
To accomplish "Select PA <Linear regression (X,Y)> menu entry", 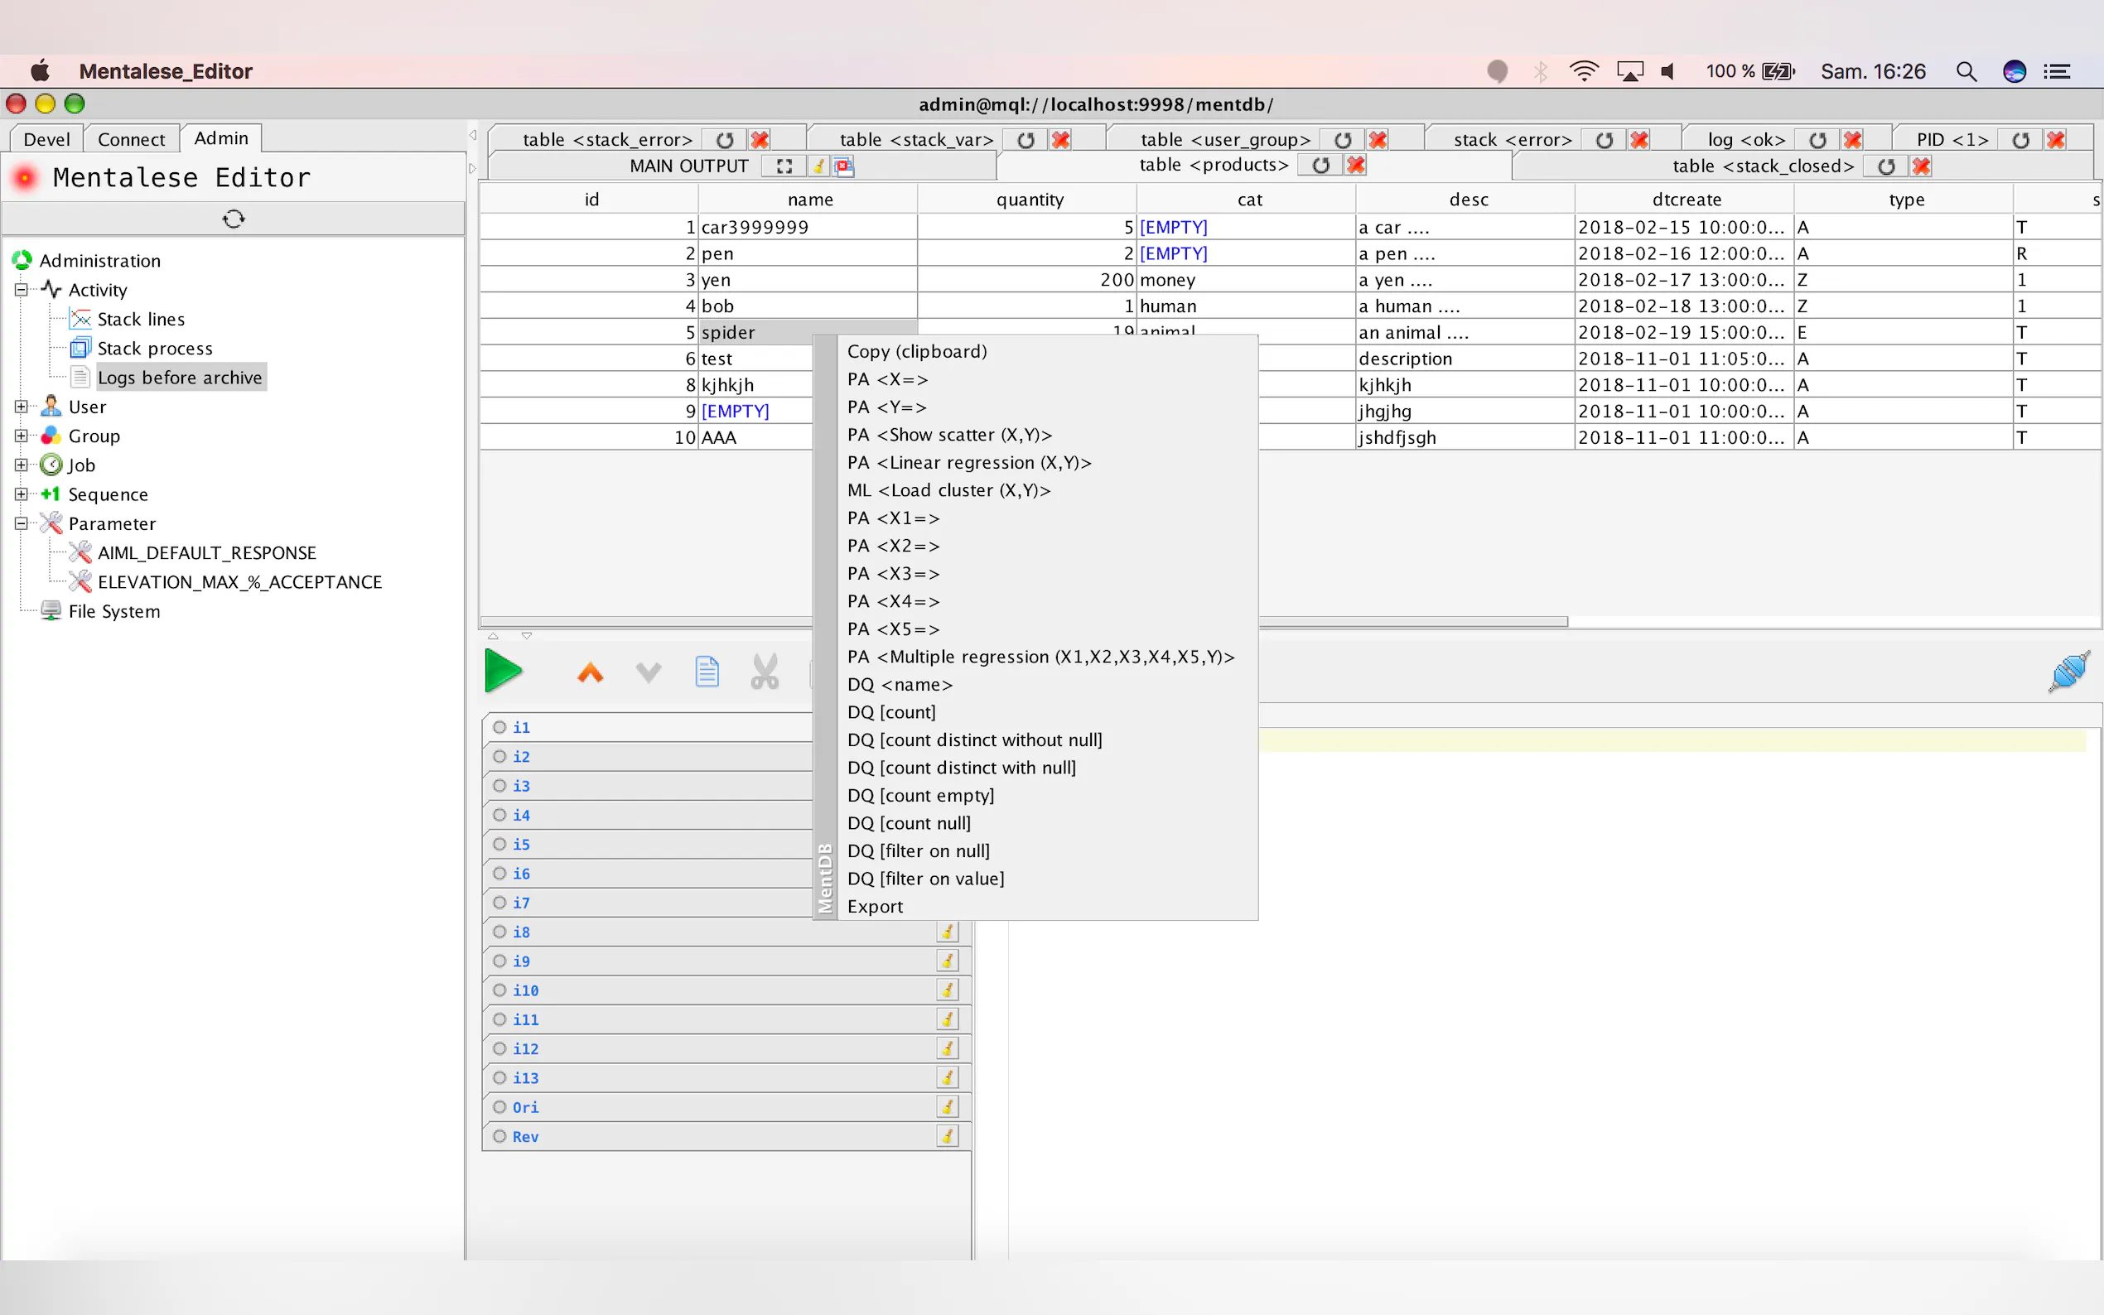I will click(969, 463).
